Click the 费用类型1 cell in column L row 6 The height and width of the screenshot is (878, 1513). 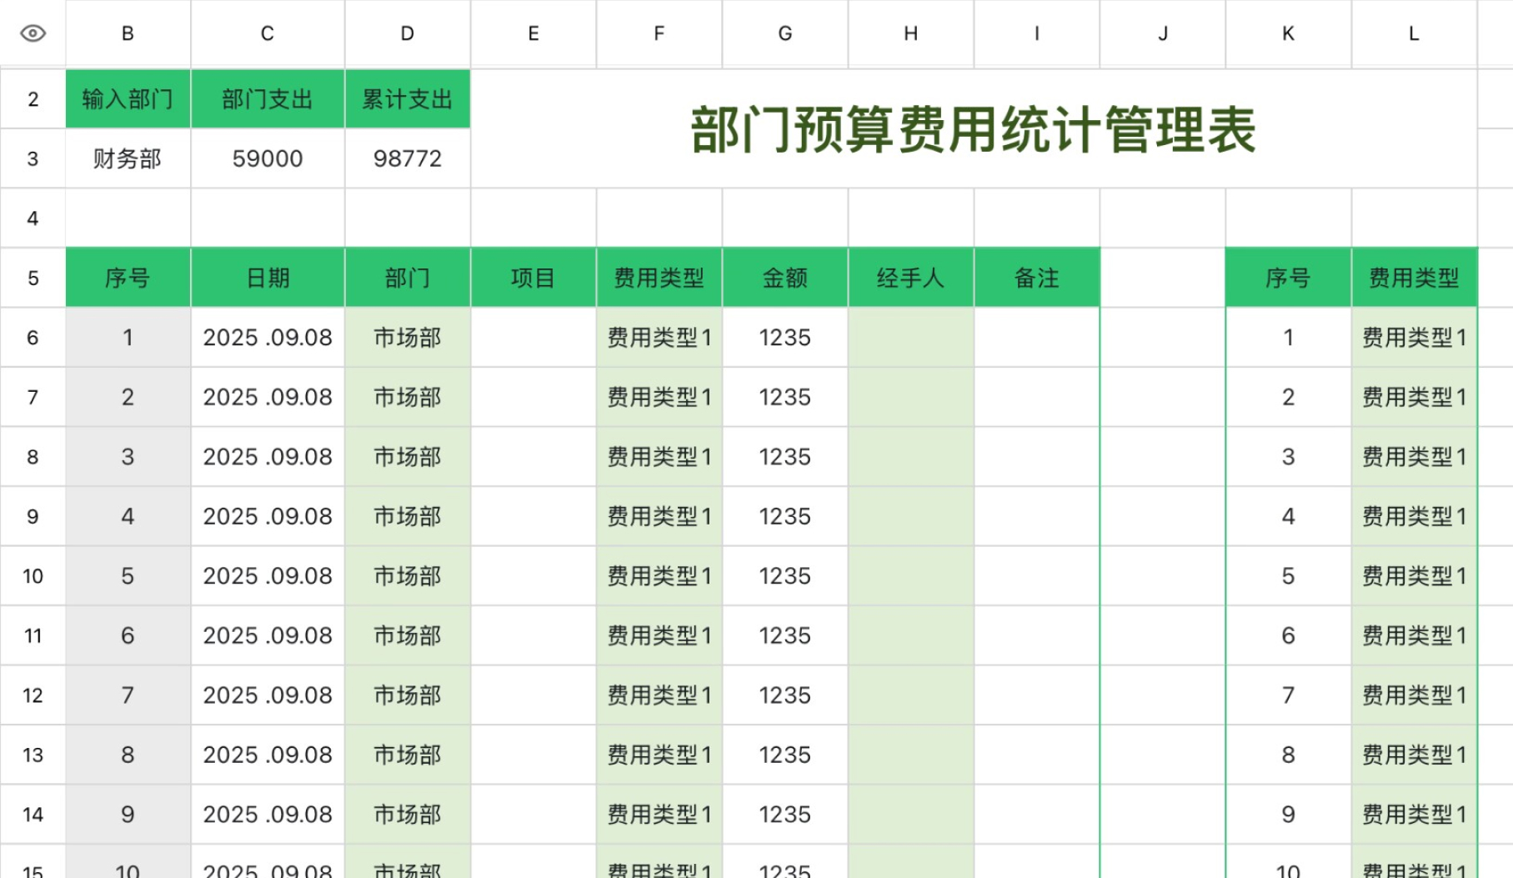coord(1412,337)
